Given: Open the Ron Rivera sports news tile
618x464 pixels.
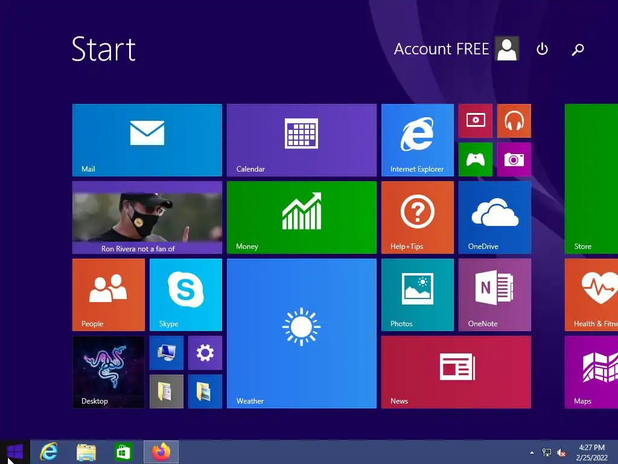Looking at the screenshot, I should click(147, 217).
